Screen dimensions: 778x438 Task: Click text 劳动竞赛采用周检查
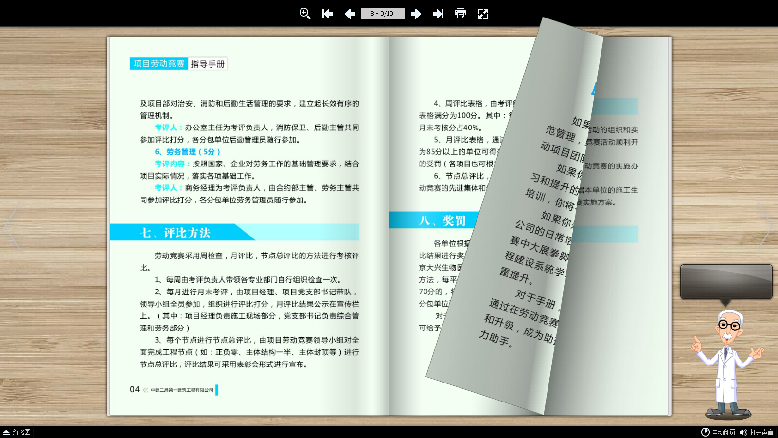pyautogui.click(x=189, y=255)
